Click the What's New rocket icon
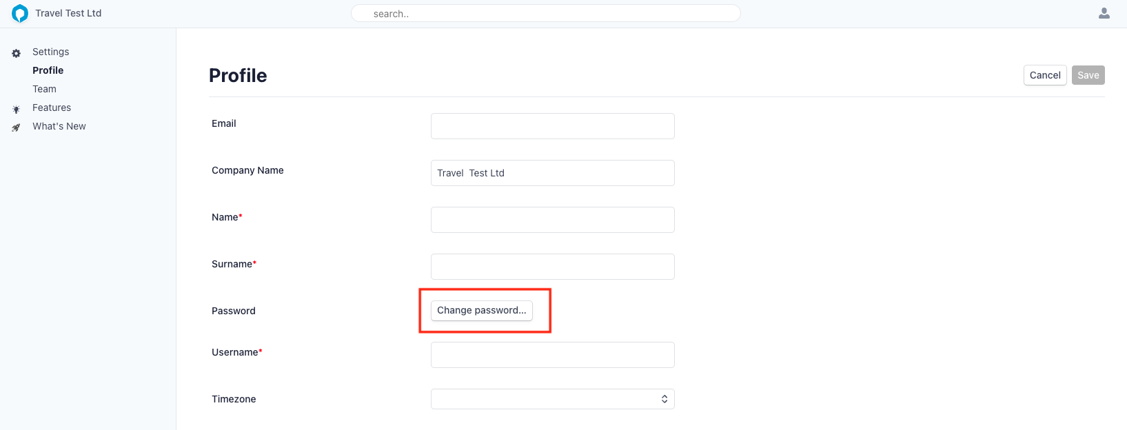 coord(17,127)
